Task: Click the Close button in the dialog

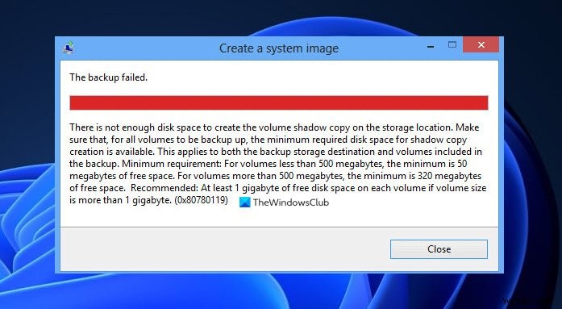Action: [x=439, y=249]
